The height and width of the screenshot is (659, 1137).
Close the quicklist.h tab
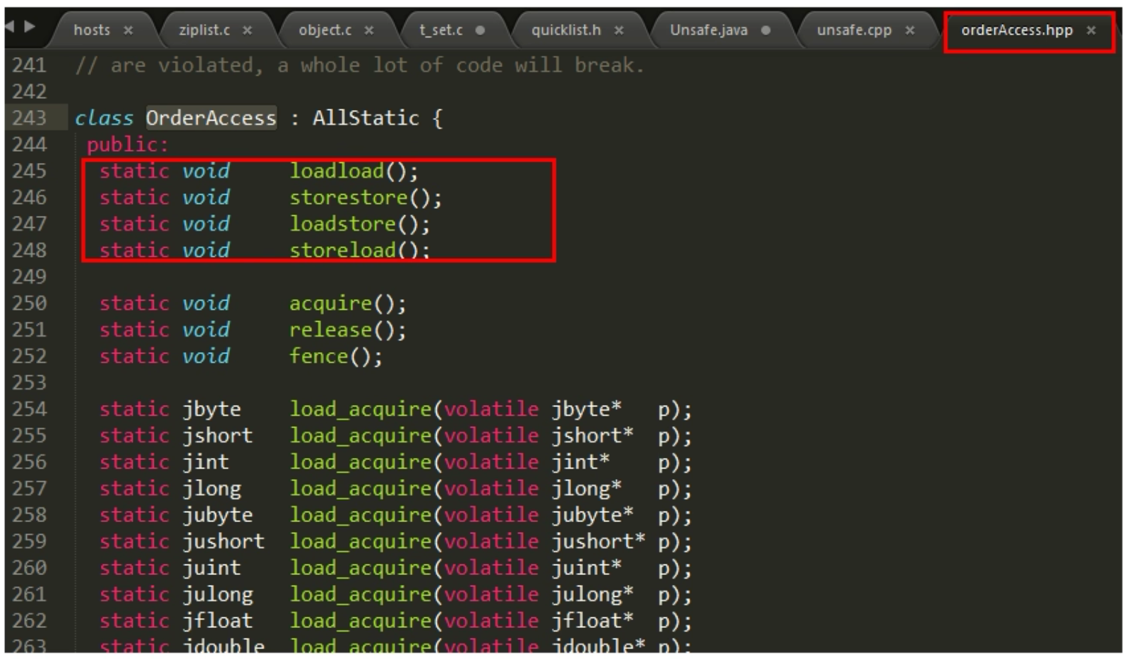tap(618, 30)
